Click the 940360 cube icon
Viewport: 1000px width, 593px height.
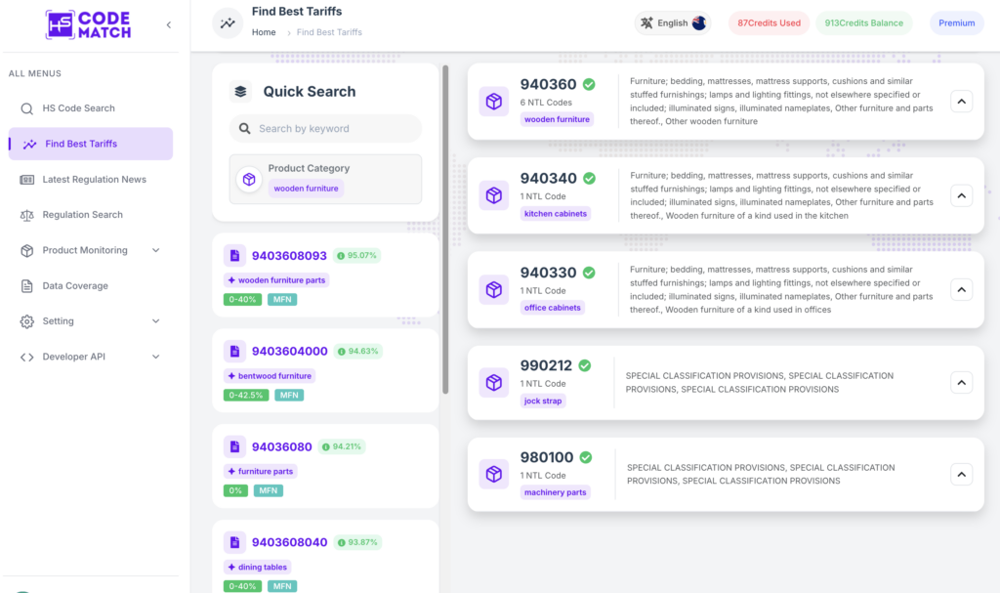coord(493,101)
